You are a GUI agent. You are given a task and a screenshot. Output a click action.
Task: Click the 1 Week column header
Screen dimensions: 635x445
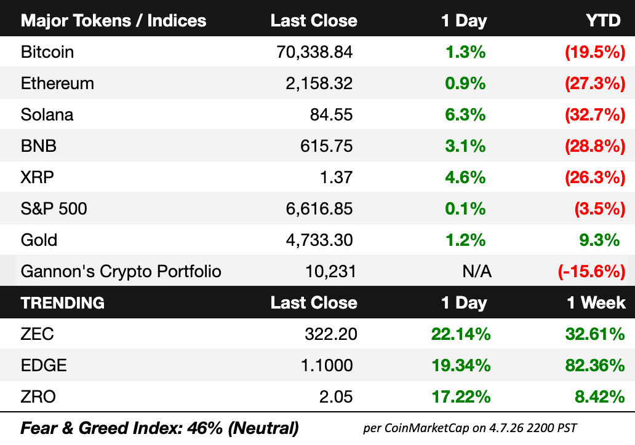click(596, 302)
